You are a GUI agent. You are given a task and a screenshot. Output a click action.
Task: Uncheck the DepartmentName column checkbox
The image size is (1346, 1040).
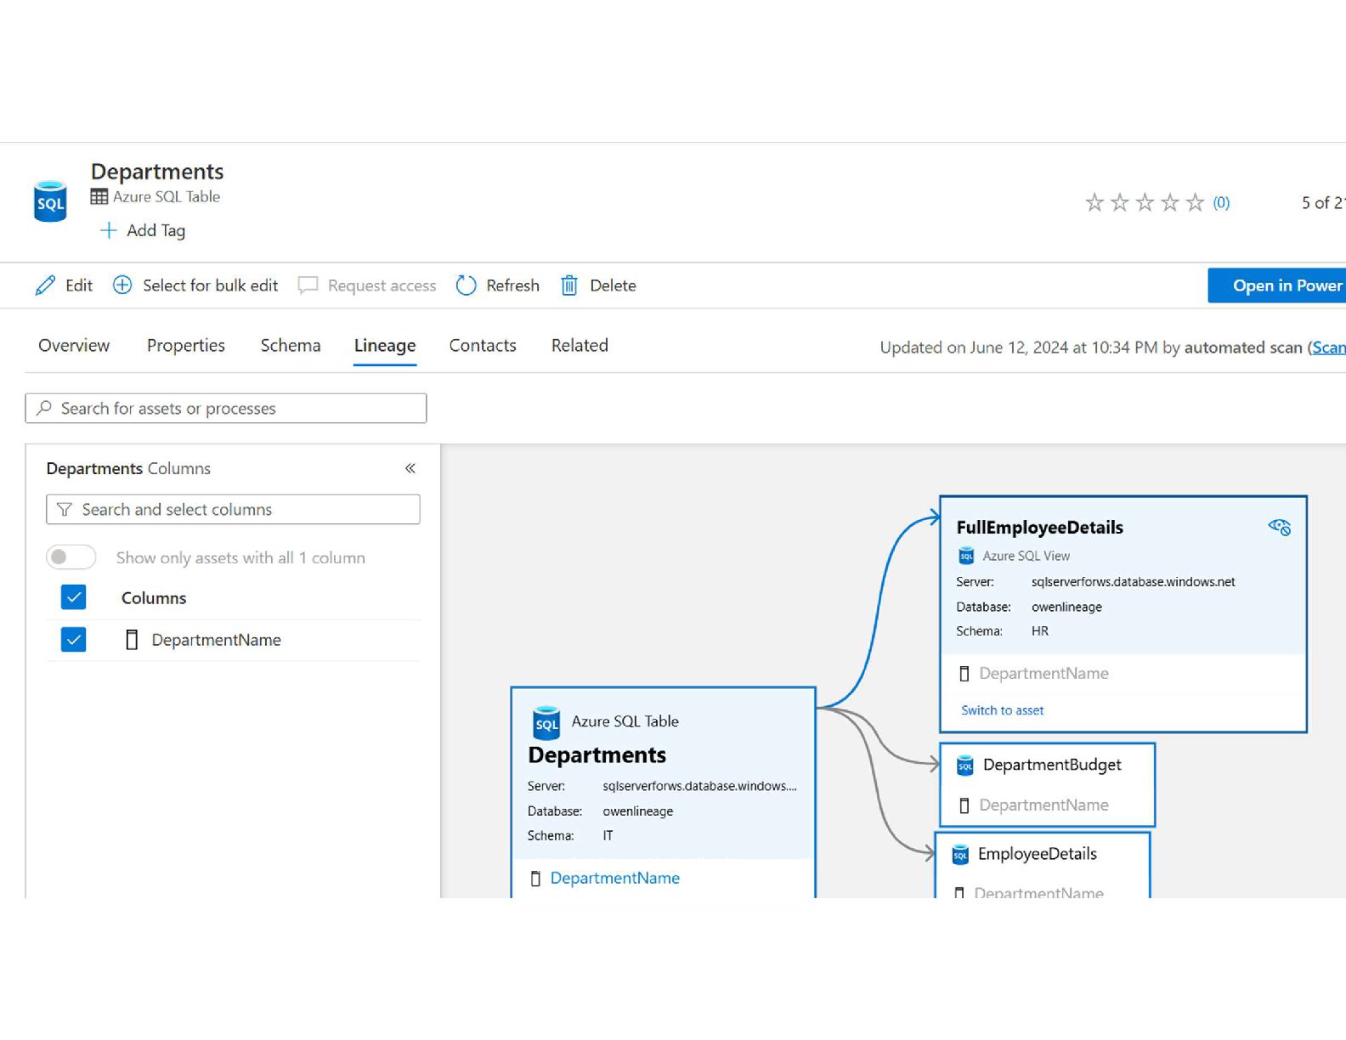(x=74, y=639)
